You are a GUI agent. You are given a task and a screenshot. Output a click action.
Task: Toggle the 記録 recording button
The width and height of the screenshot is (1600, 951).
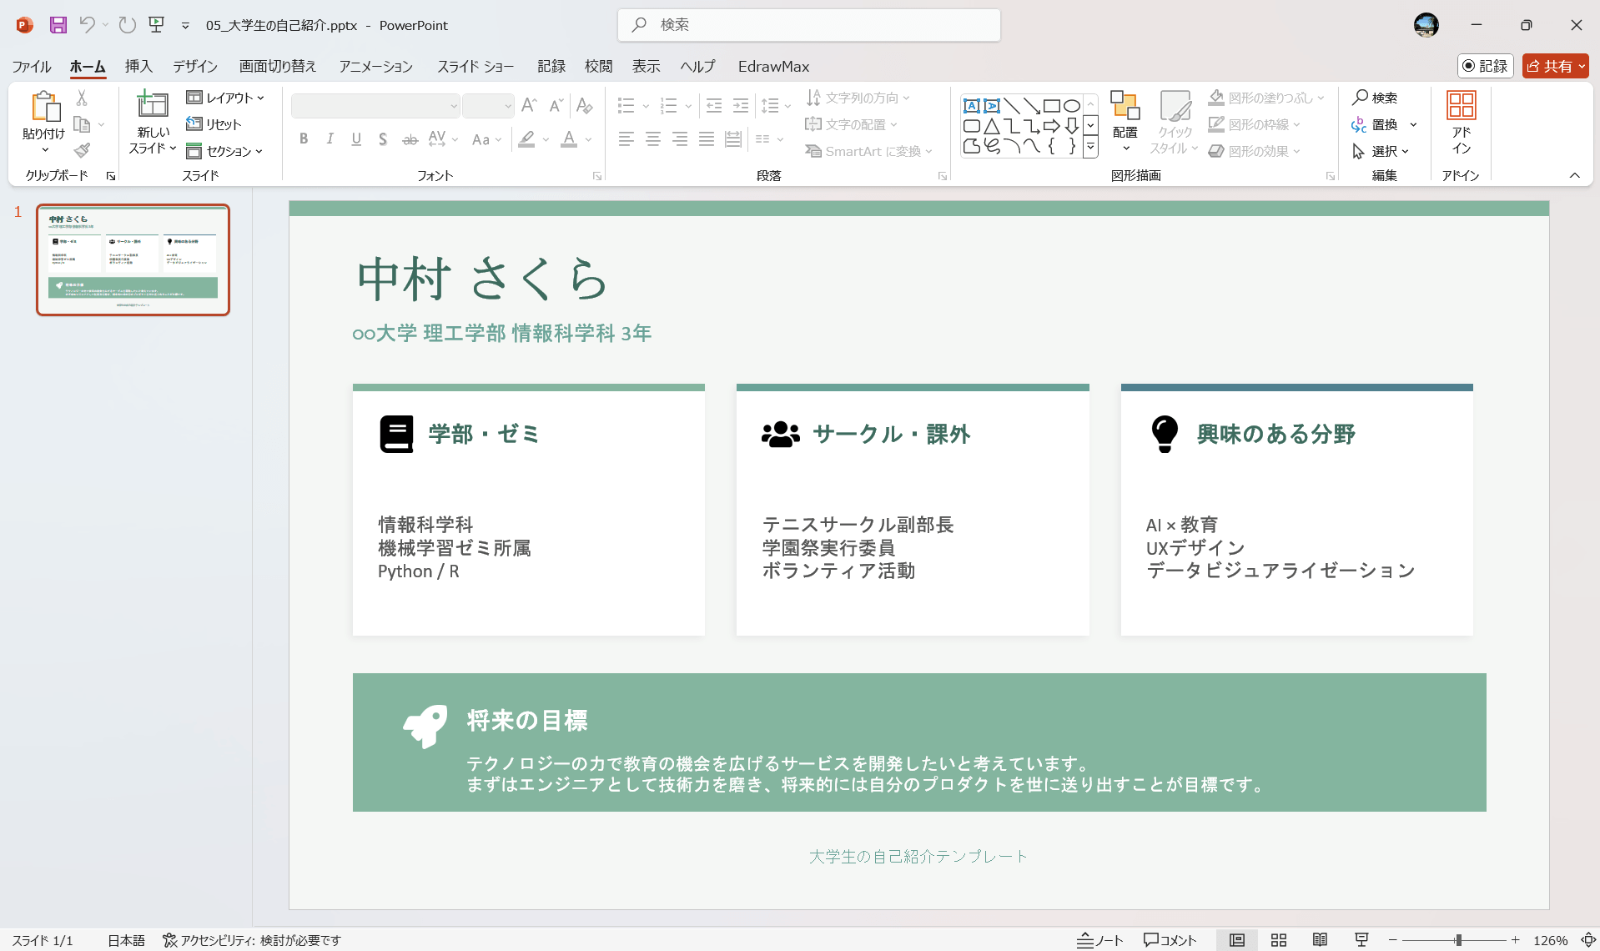coord(1486,66)
